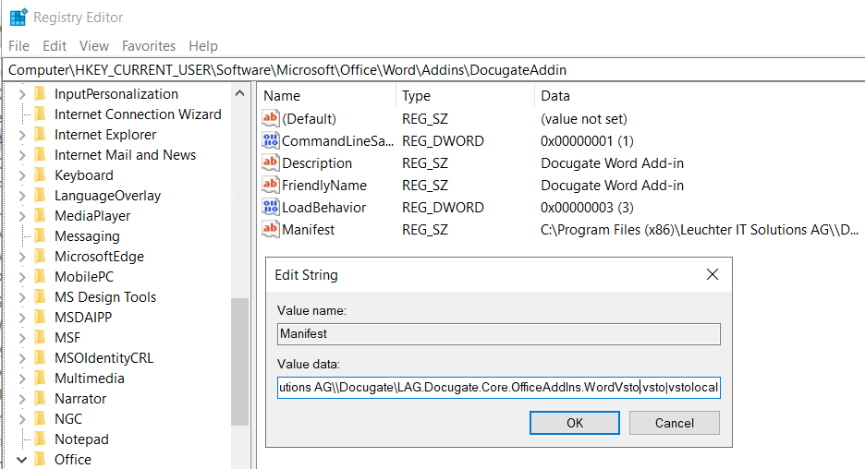Select the MobilePC key label
The width and height of the screenshot is (865, 469).
click(x=84, y=277)
